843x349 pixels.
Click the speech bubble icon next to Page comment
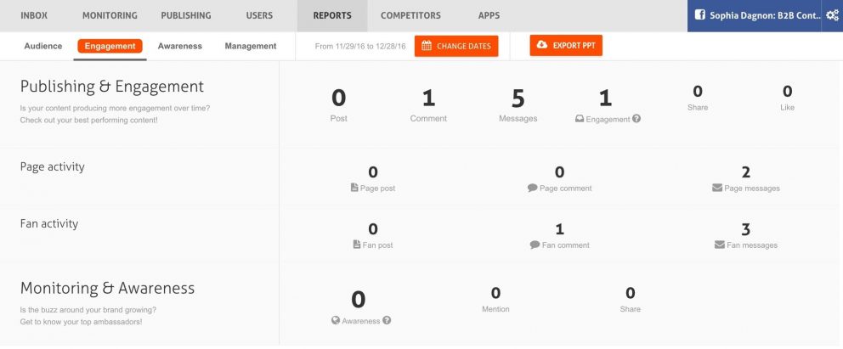pyautogui.click(x=533, y=188)
